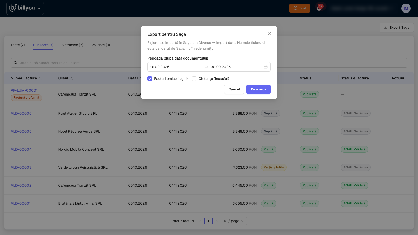This screenshot has height=235, width=418.
Task: Uncheck Facturi emise (Ieșiri) checkbox
Action: (x=150, y=79)
